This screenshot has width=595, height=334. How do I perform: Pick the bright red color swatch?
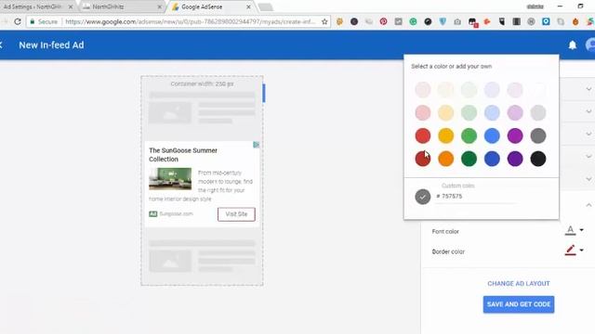tap(423, 136)
